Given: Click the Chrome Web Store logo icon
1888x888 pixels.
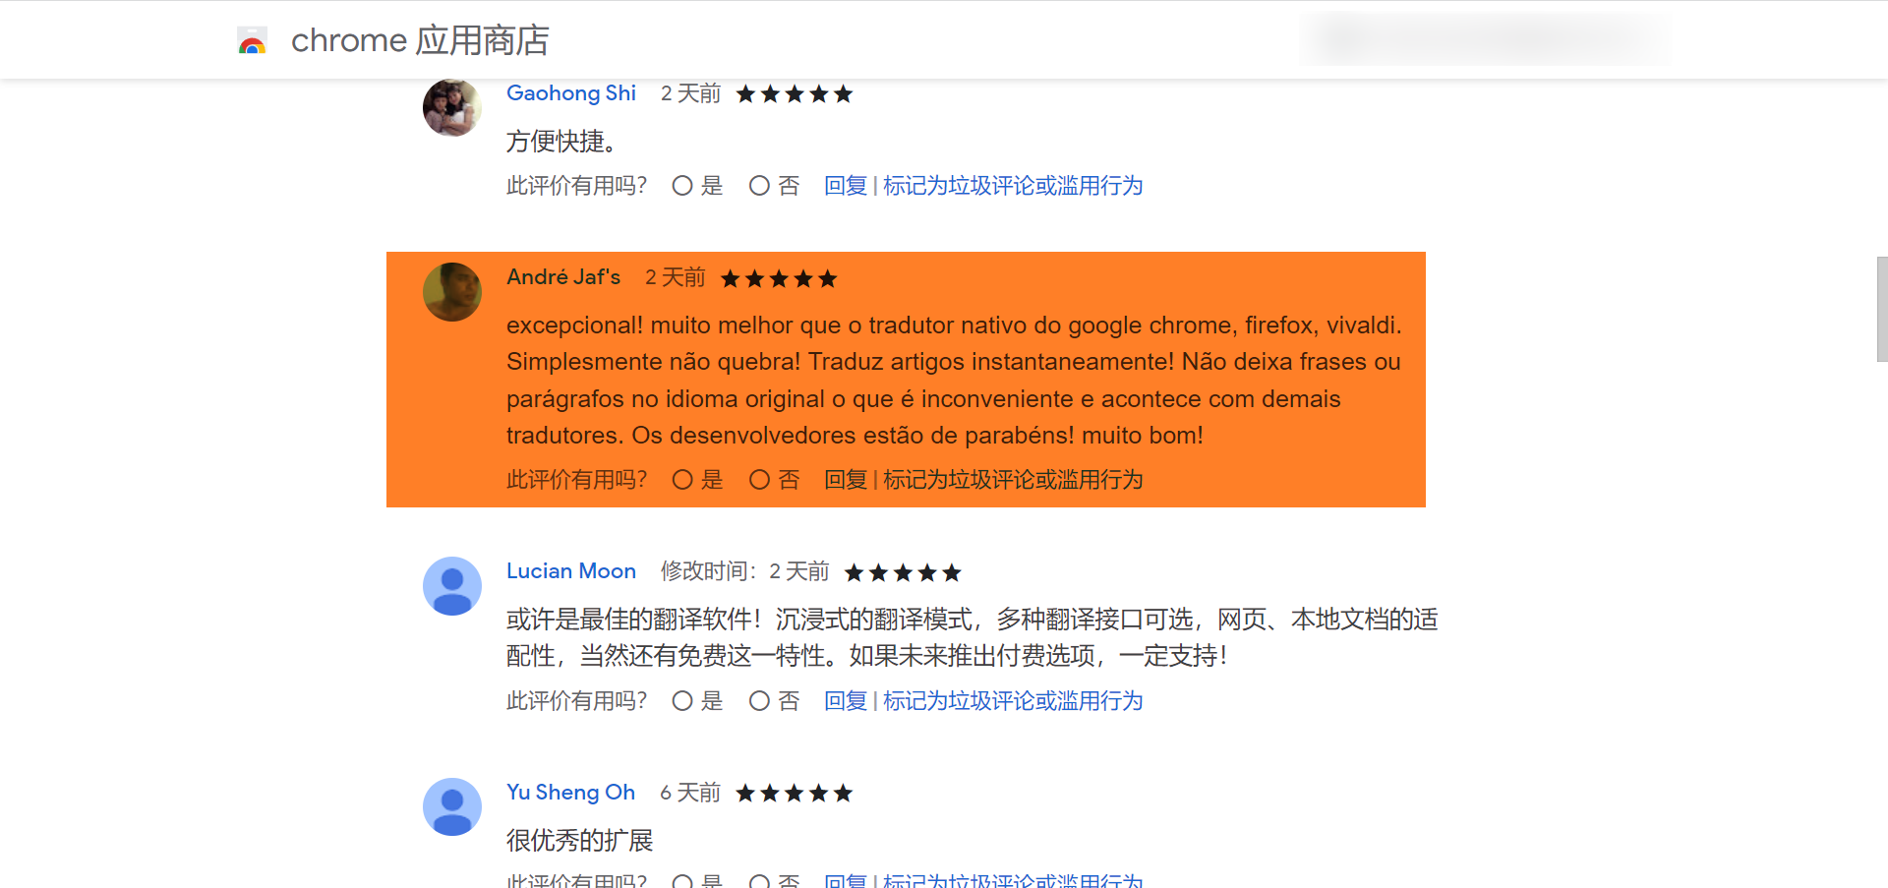Looking at the screenshot, I should tap(252, 40).
